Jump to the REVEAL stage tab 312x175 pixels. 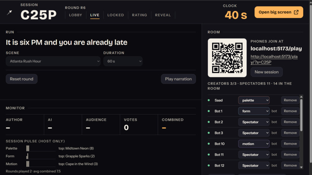[163, 15]
